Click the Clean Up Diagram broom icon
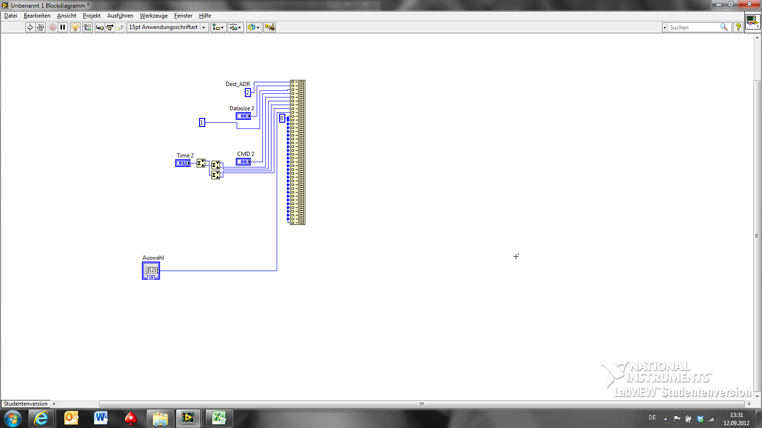Image resolution: width=762 pixels, height=428 pixels. coord(270,28)
